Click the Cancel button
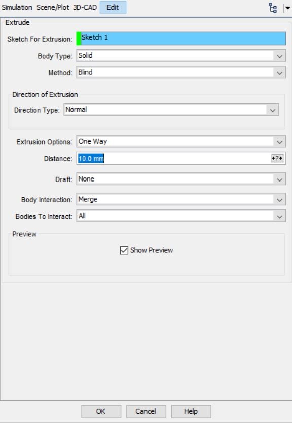292x423 pixels. pos(146,411)
